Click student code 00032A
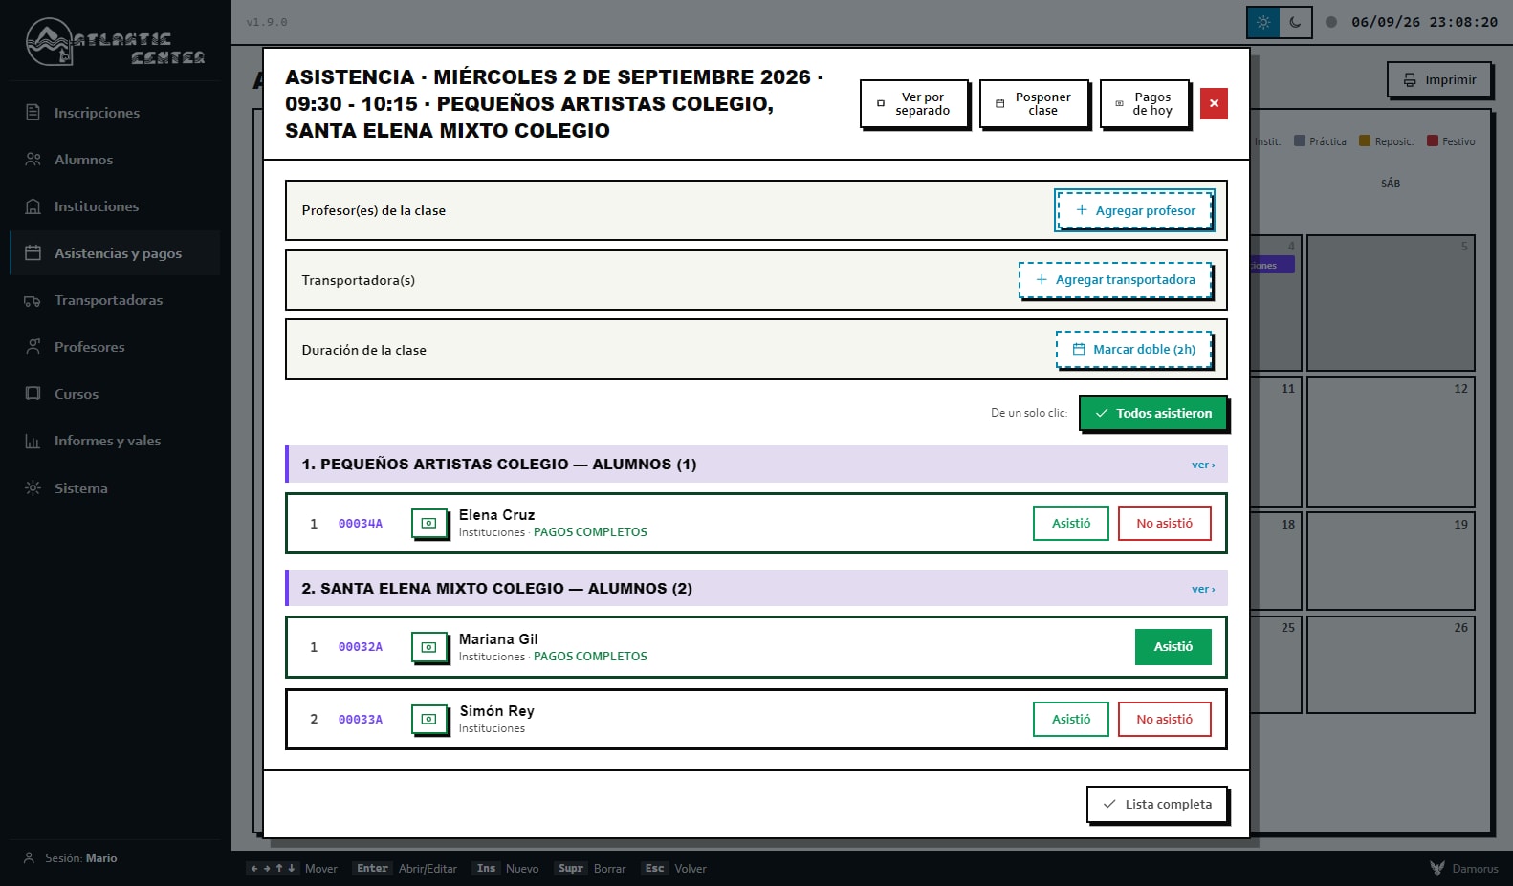 point(361,647)
